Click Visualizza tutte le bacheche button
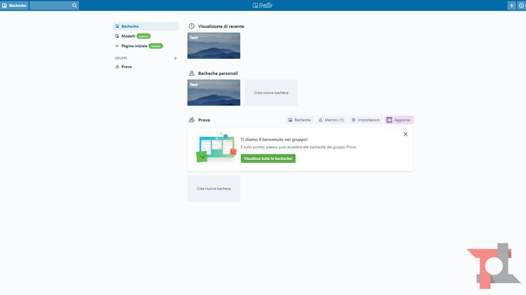526x295 pixels. point(268,159)
